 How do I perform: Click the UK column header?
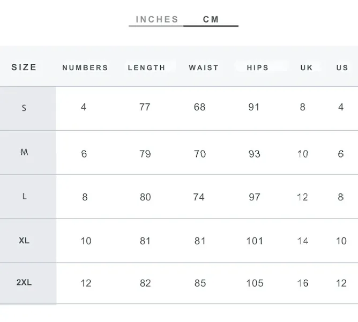[307, 68]
